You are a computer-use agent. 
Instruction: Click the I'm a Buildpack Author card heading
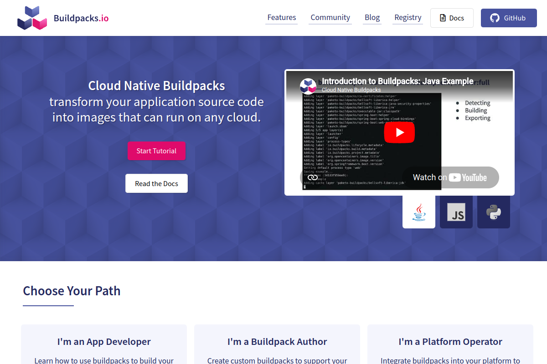277,342
